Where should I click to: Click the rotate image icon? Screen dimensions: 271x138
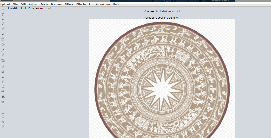3,34
